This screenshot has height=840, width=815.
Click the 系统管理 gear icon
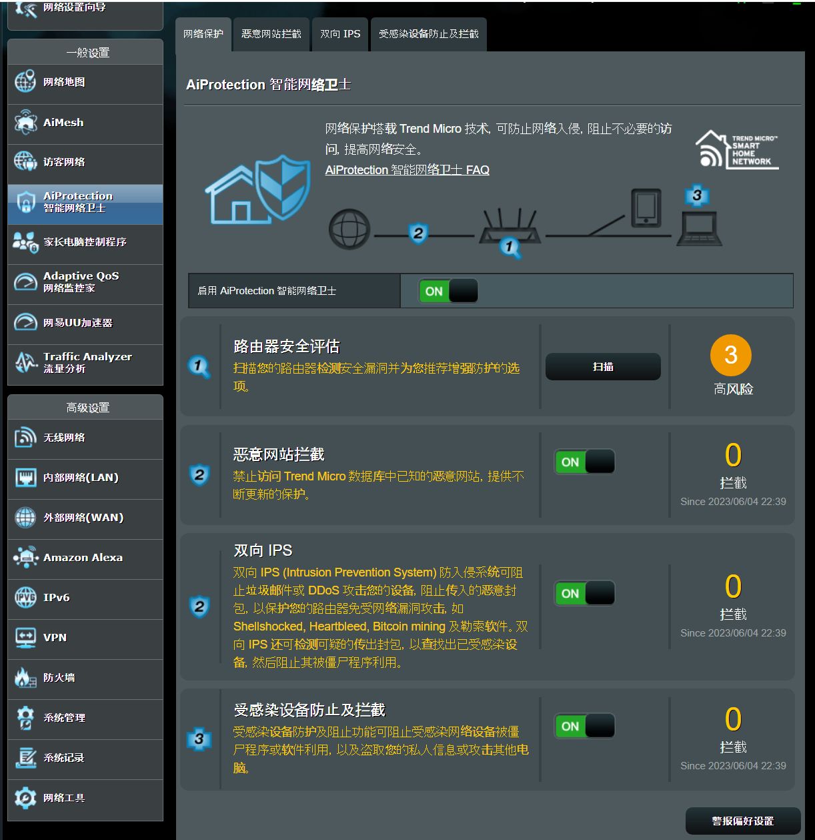click(25, 718)
